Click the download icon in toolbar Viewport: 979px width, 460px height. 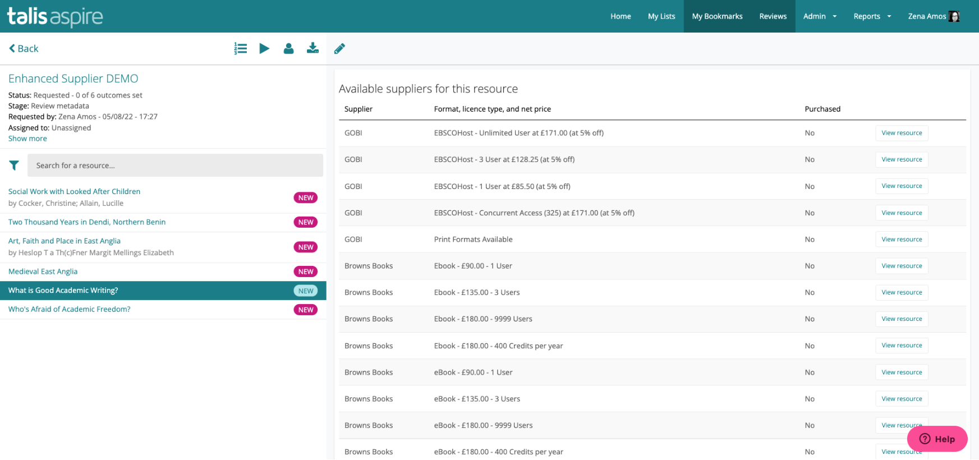(312, 49)
